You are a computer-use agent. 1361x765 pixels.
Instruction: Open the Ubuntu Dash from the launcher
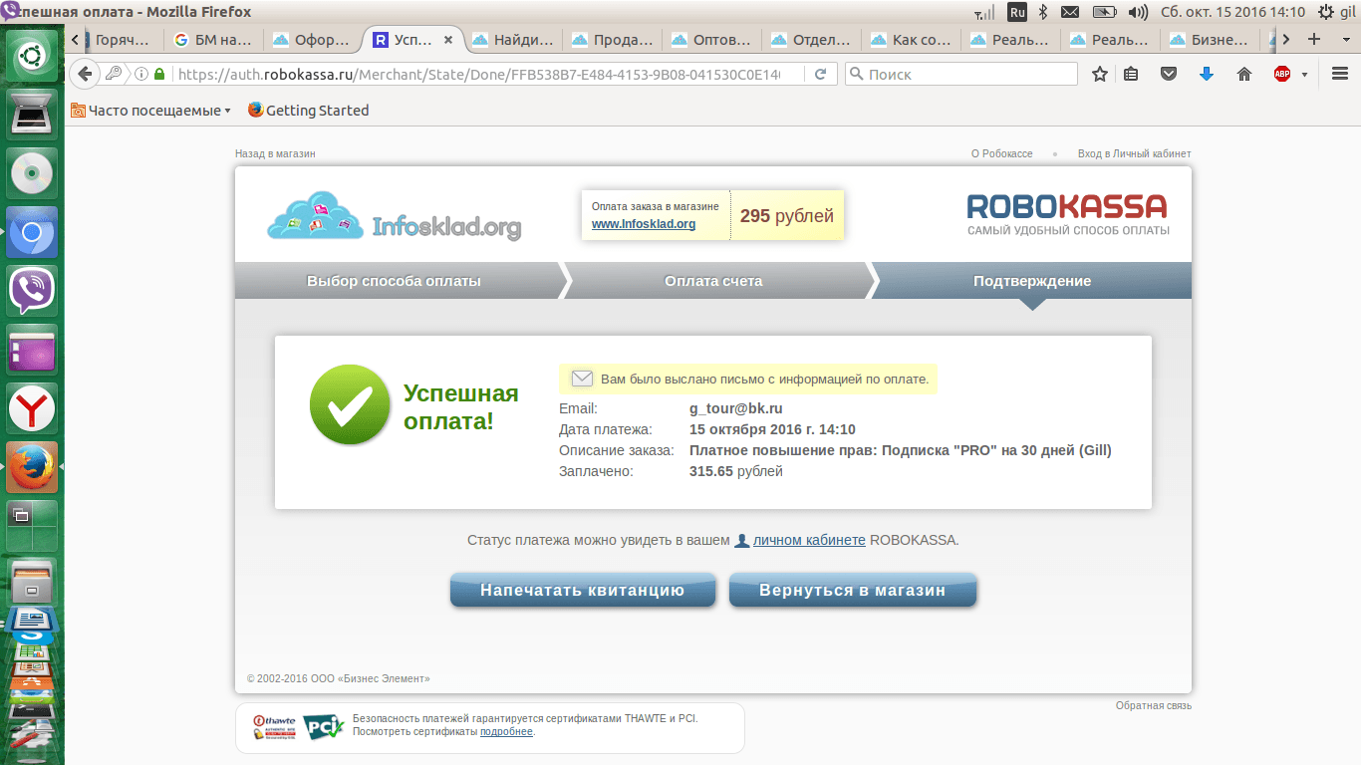pyautogui.click(x=33, y=55)
